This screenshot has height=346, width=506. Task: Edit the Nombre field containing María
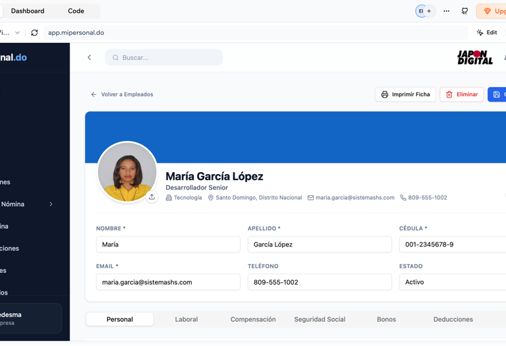coord(168,245)
